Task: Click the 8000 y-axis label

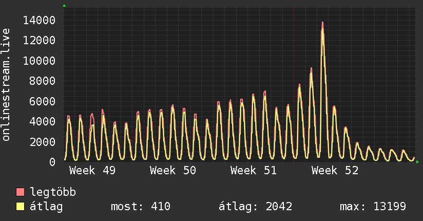Action: 43,81
